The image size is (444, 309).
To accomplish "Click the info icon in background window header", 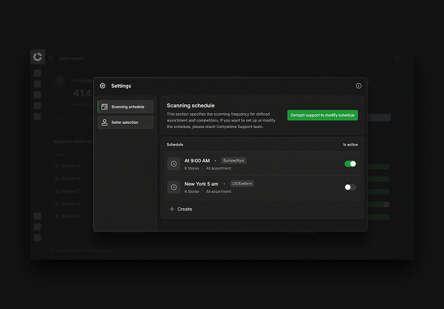I will [397, 58].
